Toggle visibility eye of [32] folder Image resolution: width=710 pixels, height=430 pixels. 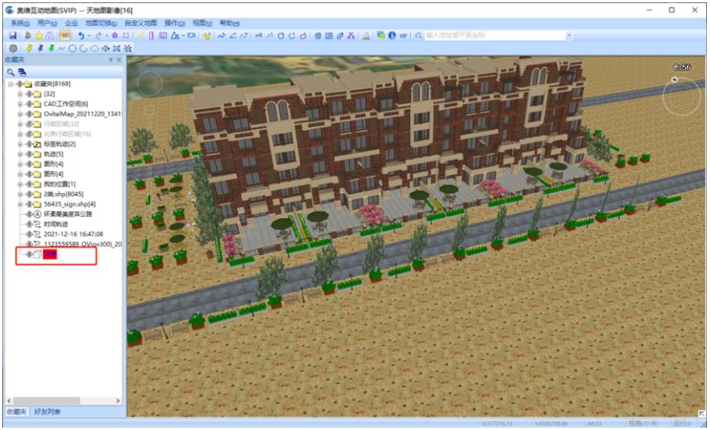28,94
